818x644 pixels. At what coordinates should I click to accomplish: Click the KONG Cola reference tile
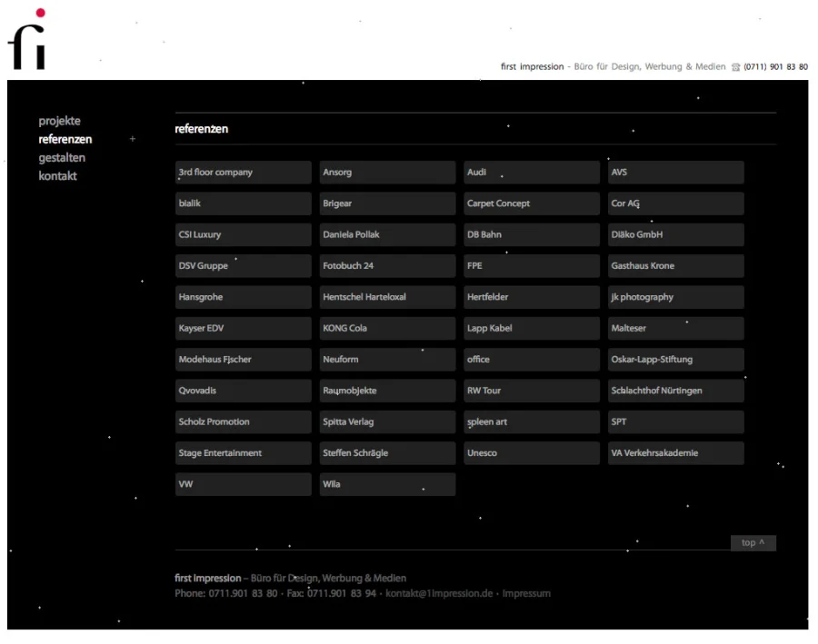[387, 328]
